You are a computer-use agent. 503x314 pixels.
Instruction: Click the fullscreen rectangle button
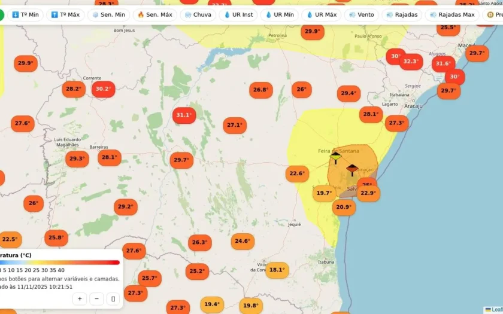pyautogui.click(x=113, y=299)
